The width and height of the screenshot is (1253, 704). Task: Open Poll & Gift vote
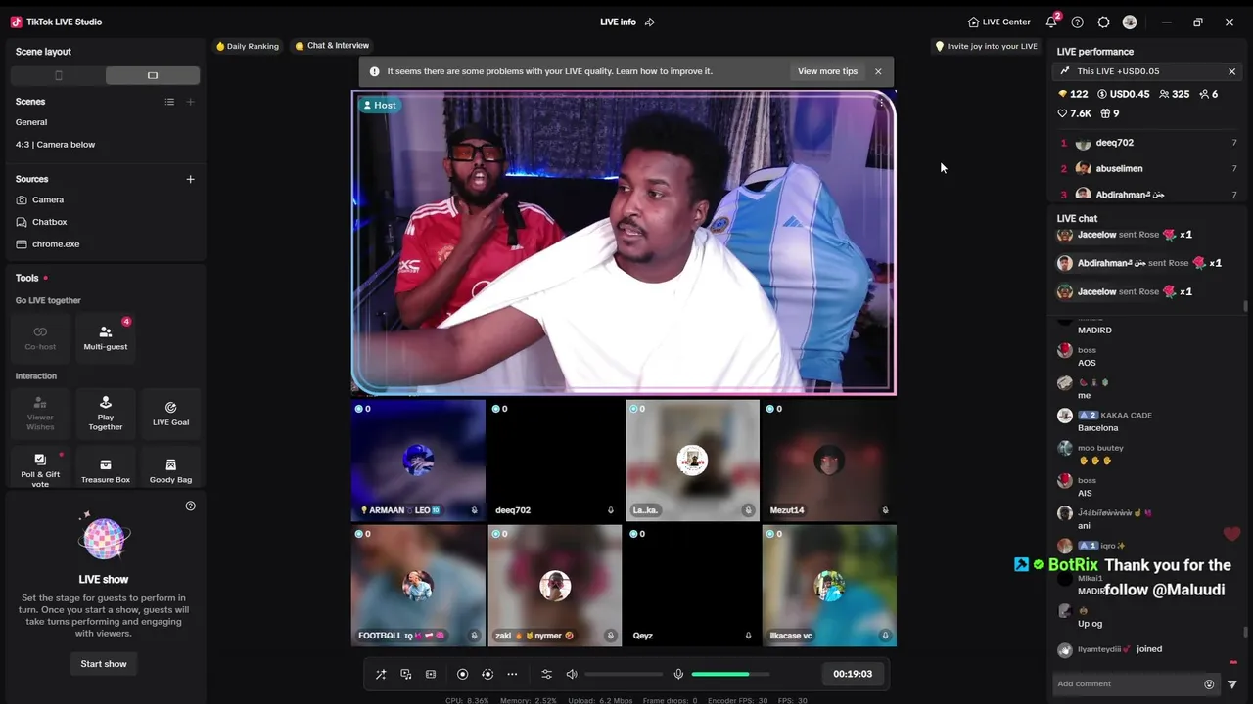(x=40, y=470)
